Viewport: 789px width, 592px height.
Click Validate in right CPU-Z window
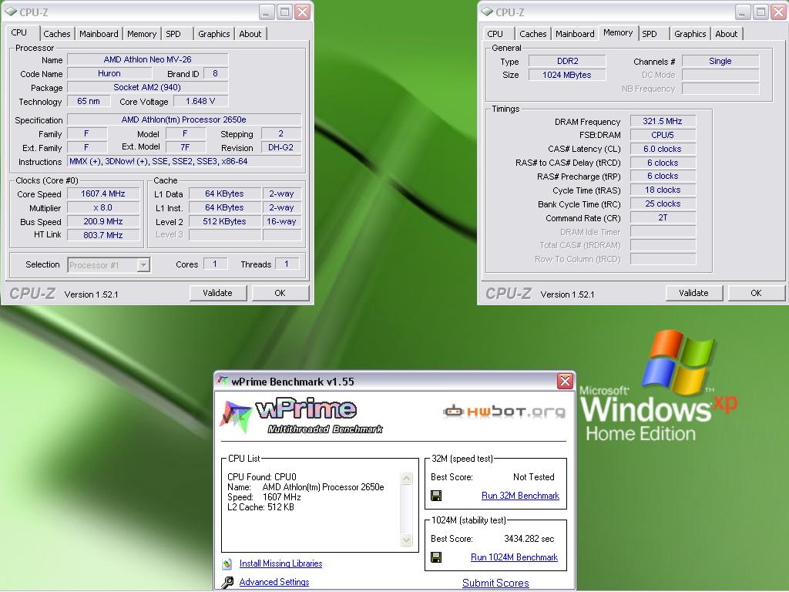[x=694, y=293]
